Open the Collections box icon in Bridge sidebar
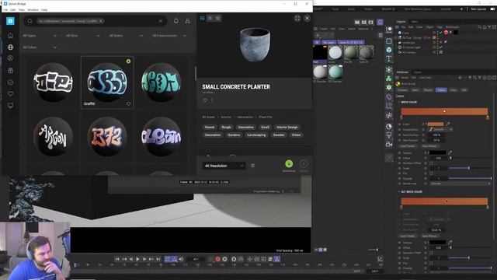 (x=10, y=71)
